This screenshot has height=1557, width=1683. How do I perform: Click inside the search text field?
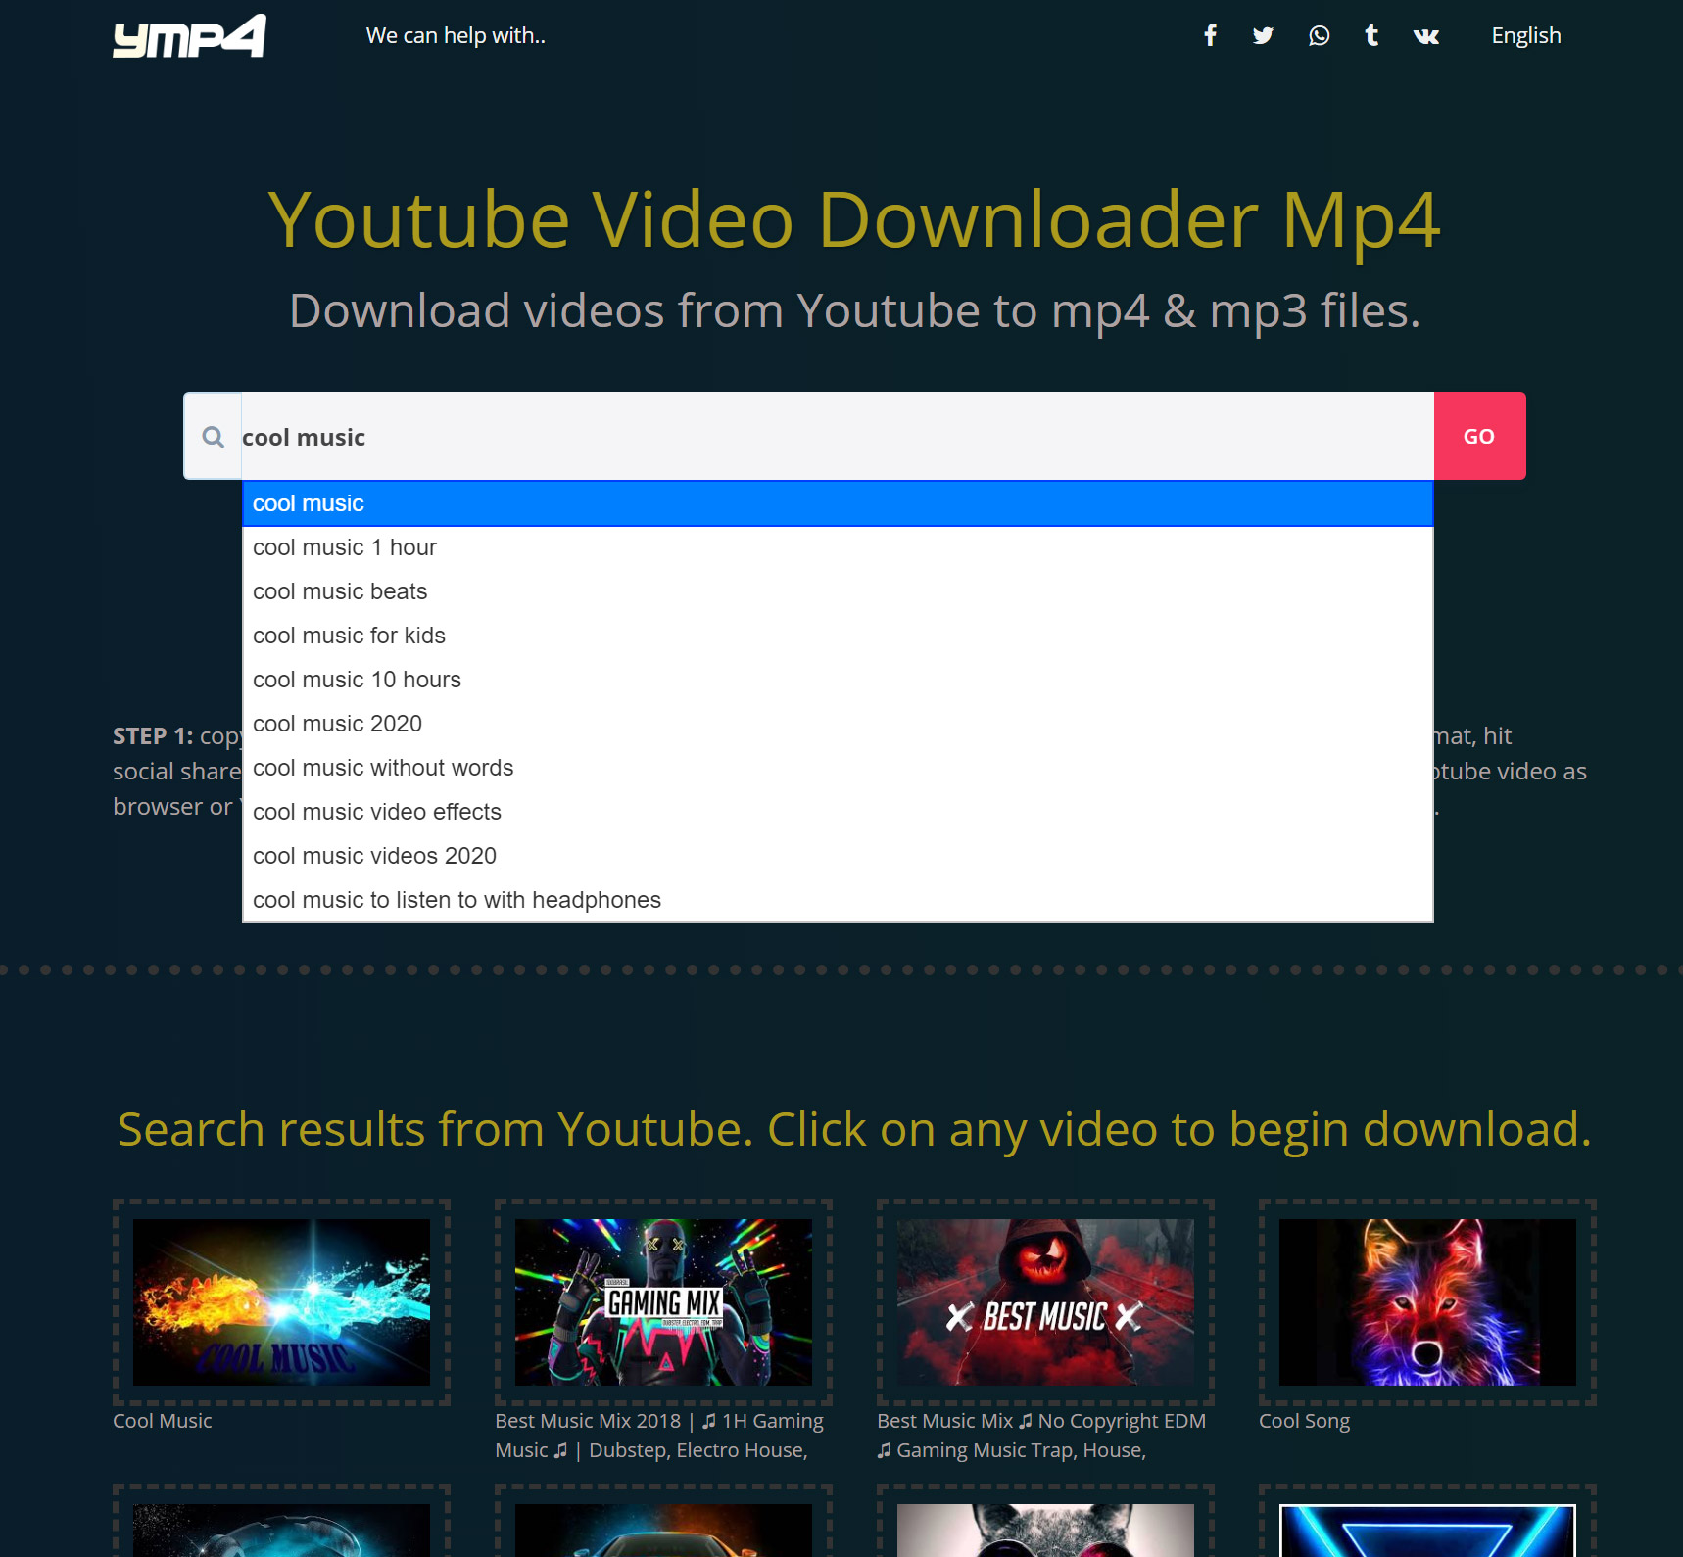pyautogui.click(x=833, y=437)
